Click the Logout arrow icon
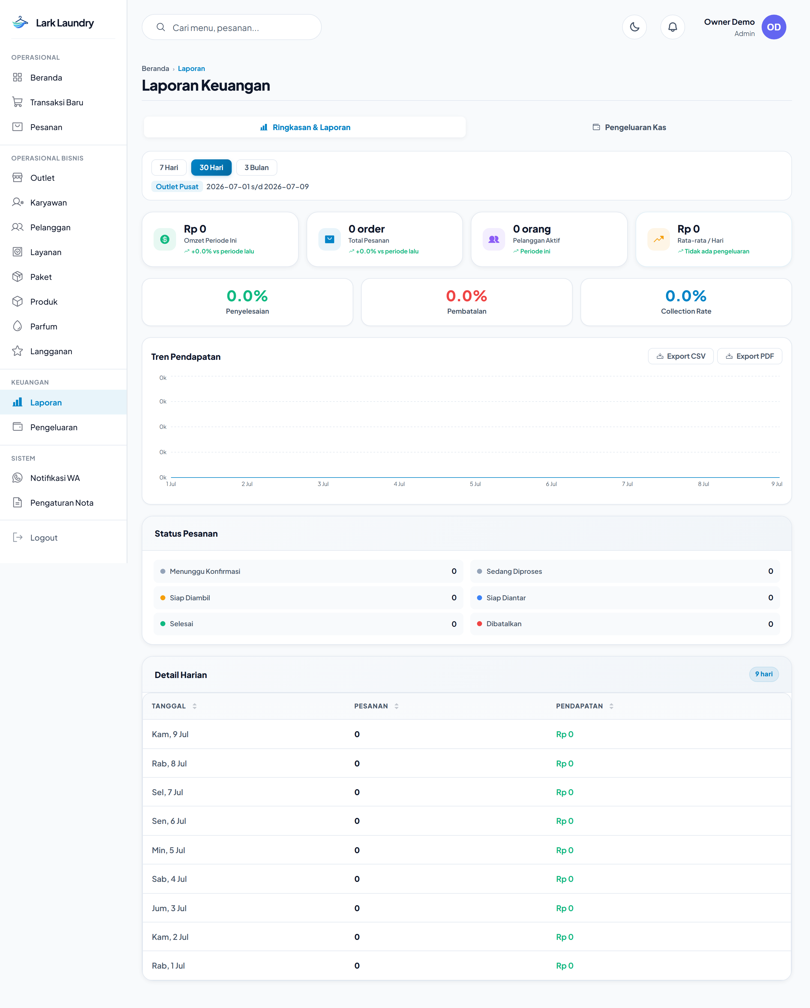810x1008 pixels. point(17,537)
